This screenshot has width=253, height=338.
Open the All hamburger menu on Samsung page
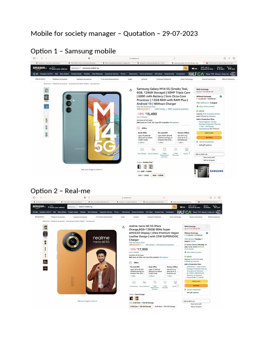36,74
